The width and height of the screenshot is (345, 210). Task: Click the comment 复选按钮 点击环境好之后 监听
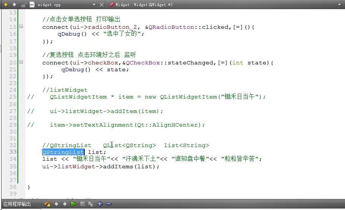coord(89,55)
